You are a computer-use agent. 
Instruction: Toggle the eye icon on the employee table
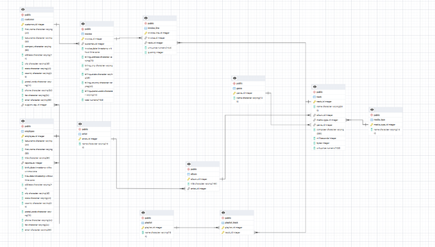point(23,121)
